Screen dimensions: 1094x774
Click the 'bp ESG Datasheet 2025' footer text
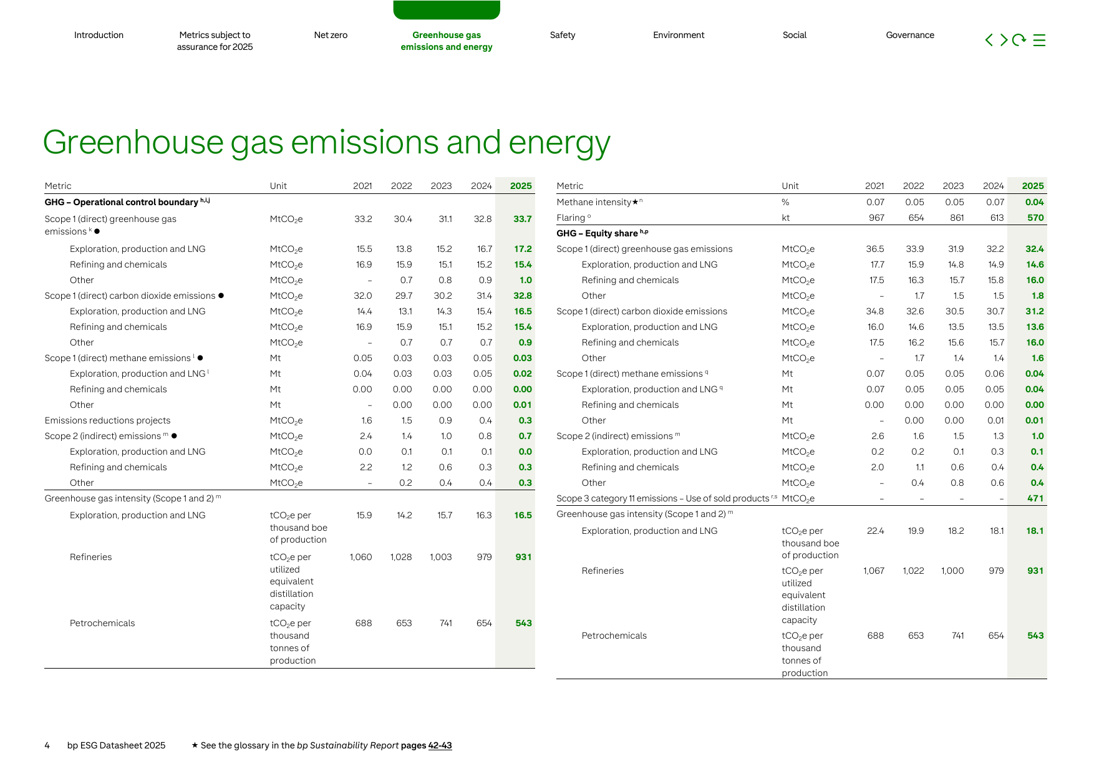(x=116, y=745)
